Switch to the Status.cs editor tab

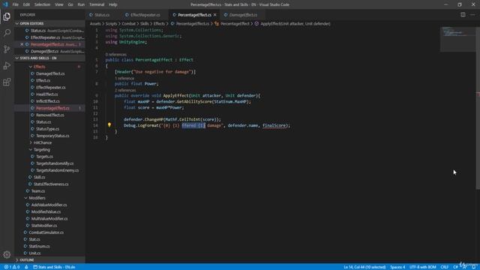102,15
